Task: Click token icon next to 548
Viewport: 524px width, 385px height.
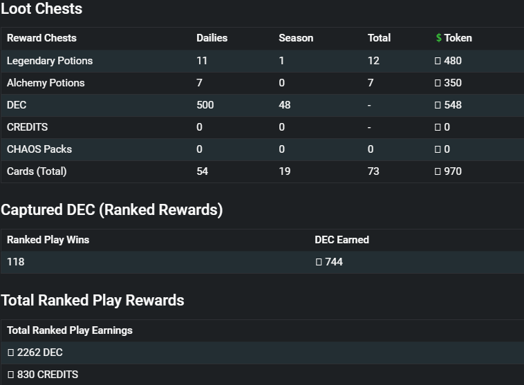Action: pos(438,105)
